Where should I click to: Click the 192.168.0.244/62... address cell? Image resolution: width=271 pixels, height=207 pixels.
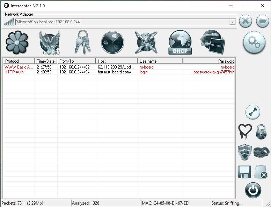pyautogui.click(x=76, y=67)
